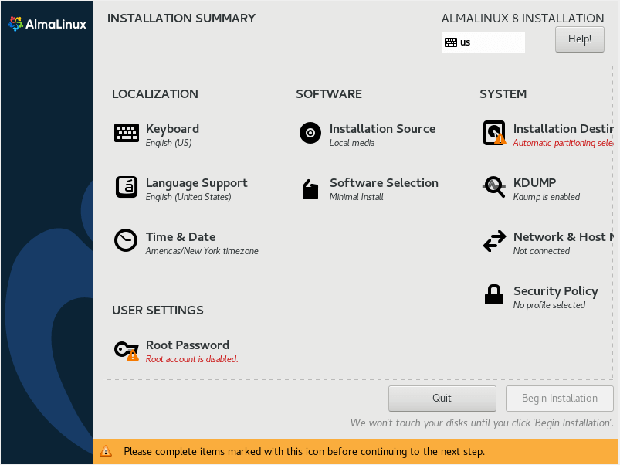Click the 'Americas/New York timezone' text
The height and width of the screenshot is (465, 620).
[202, 251]
